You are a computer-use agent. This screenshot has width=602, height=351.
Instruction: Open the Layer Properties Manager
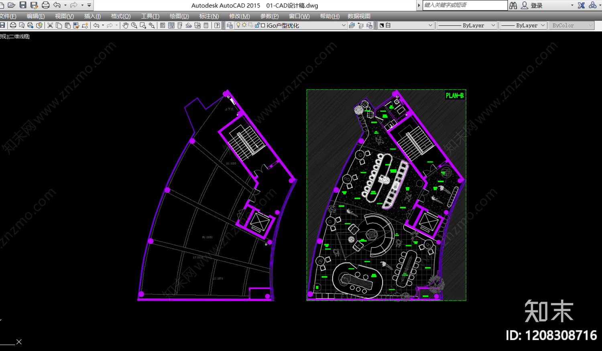coord(230,25)
